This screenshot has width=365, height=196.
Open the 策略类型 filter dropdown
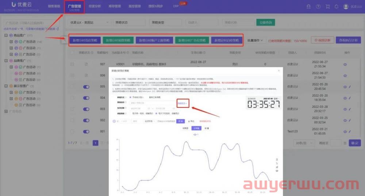(x=165, y=23)
